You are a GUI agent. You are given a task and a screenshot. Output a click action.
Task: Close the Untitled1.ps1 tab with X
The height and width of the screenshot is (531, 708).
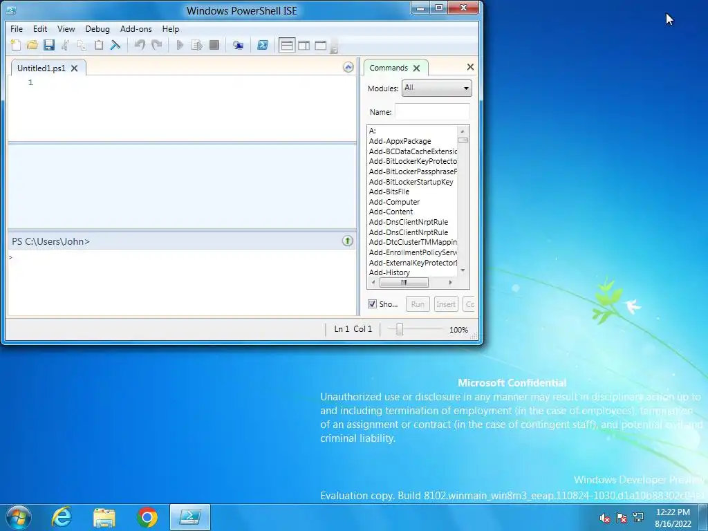pyautogui.click(x=75, y=68)
